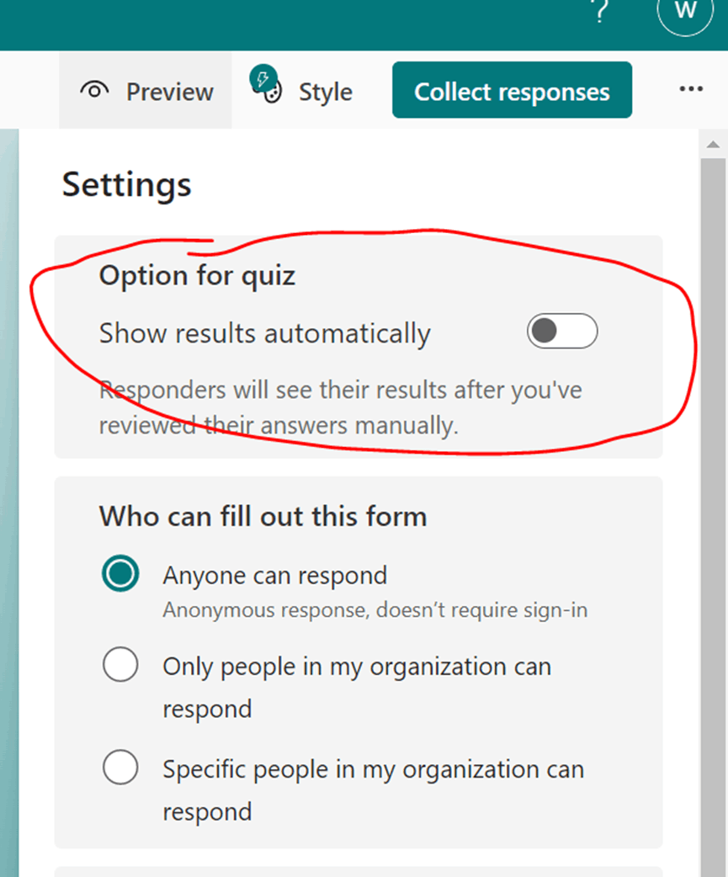Open help with the question mark icon
The width and height of the screenshot is (728, 877).
pyautogui.click(x=600, y=10)
